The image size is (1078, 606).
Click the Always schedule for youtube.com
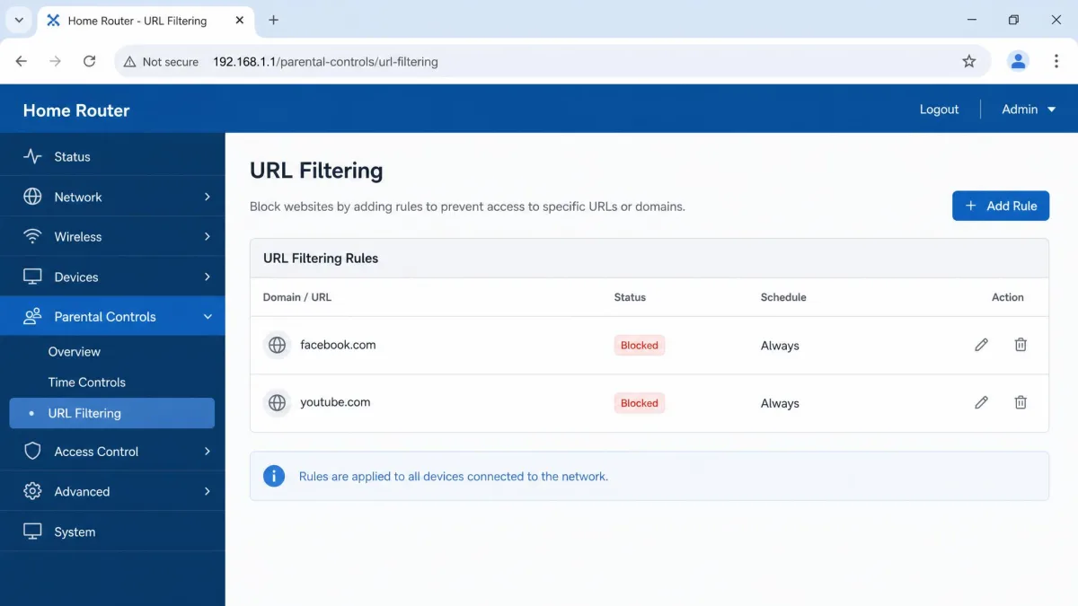(780, 403)
